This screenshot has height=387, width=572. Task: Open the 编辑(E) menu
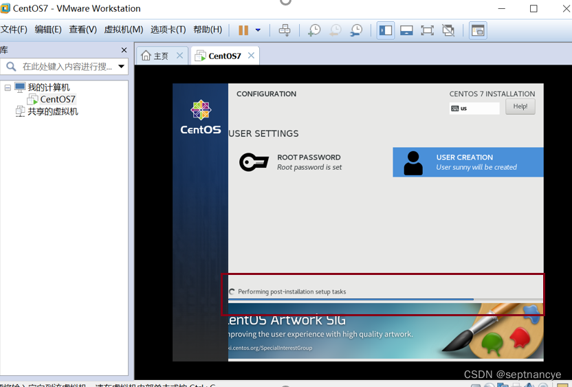[x=48, y=30]
